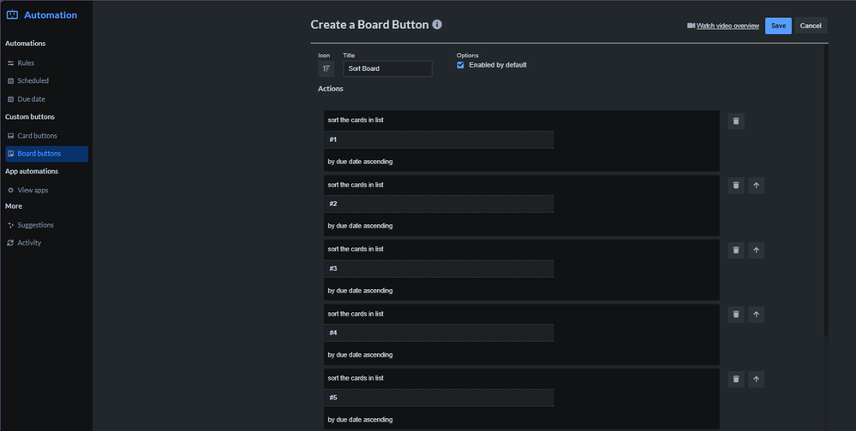Cancel creating the board button
The height and width of the screenshot is (431, 856).
point(810,26)
